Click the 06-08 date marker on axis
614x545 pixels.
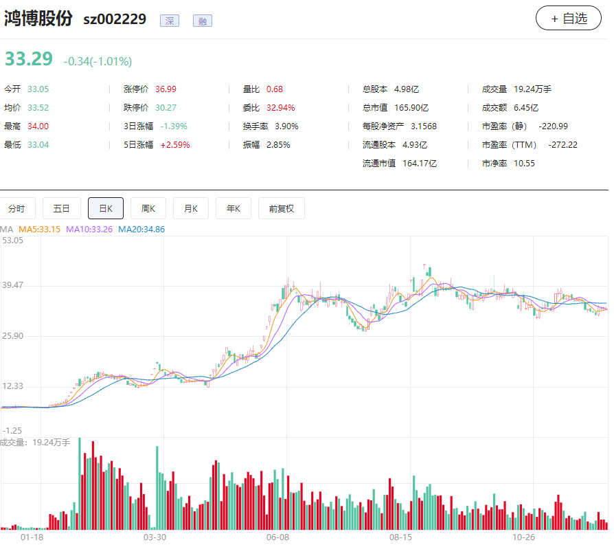coord(277,537)
